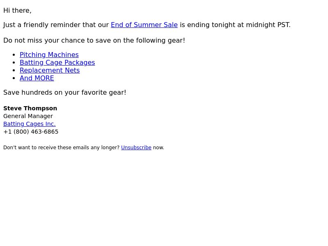
Task: Click the Hi there greeting text
Action: coord(17,11)
